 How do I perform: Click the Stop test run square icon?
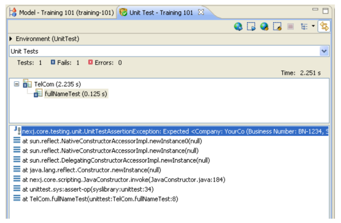point(290,27)
